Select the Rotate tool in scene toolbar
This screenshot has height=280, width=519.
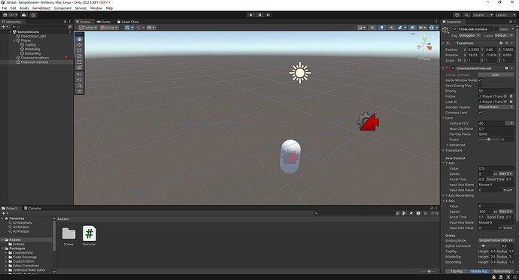click(x=80, y=50)
